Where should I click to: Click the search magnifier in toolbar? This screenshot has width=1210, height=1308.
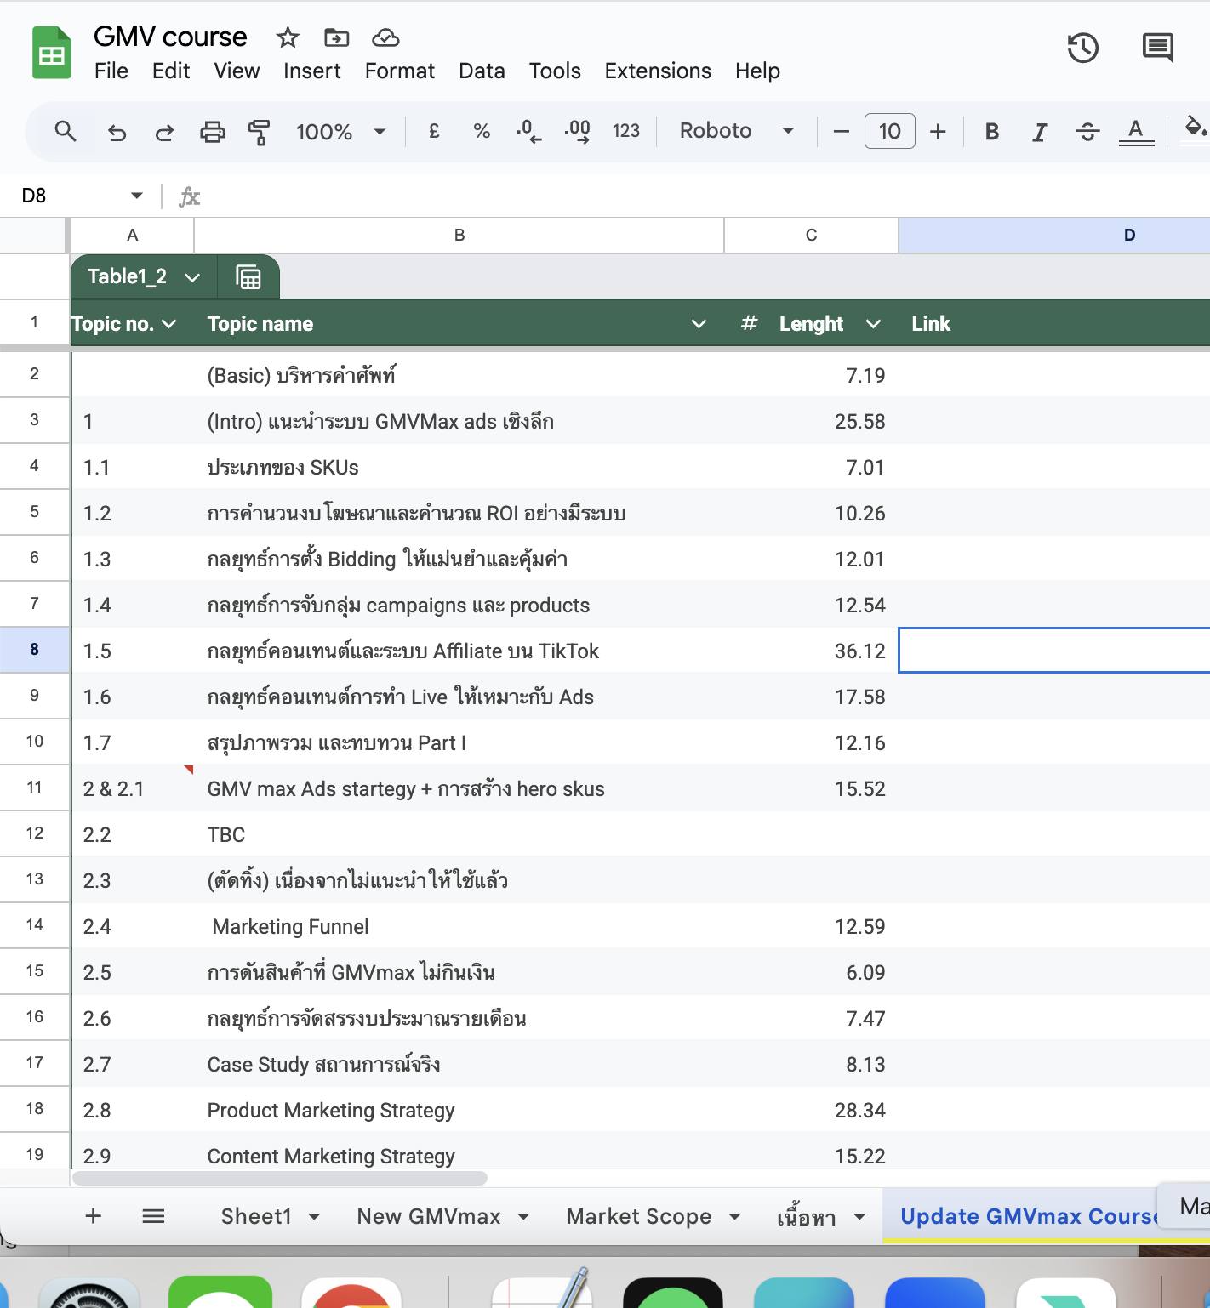click(66, 131)
